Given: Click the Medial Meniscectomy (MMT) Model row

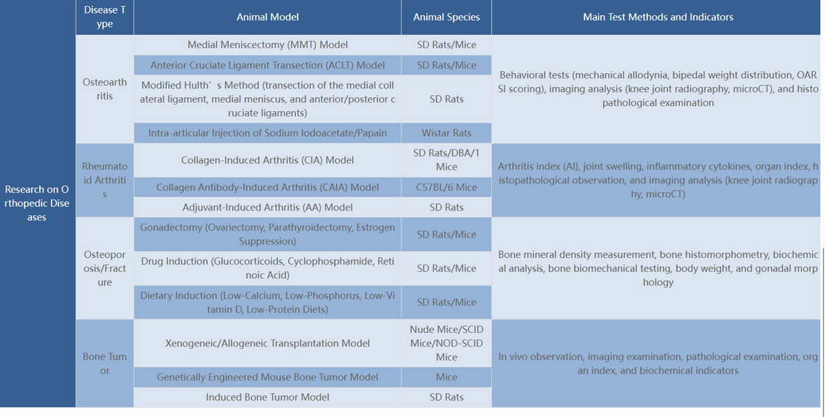Looking at the screenshot, I should point(267,45).
